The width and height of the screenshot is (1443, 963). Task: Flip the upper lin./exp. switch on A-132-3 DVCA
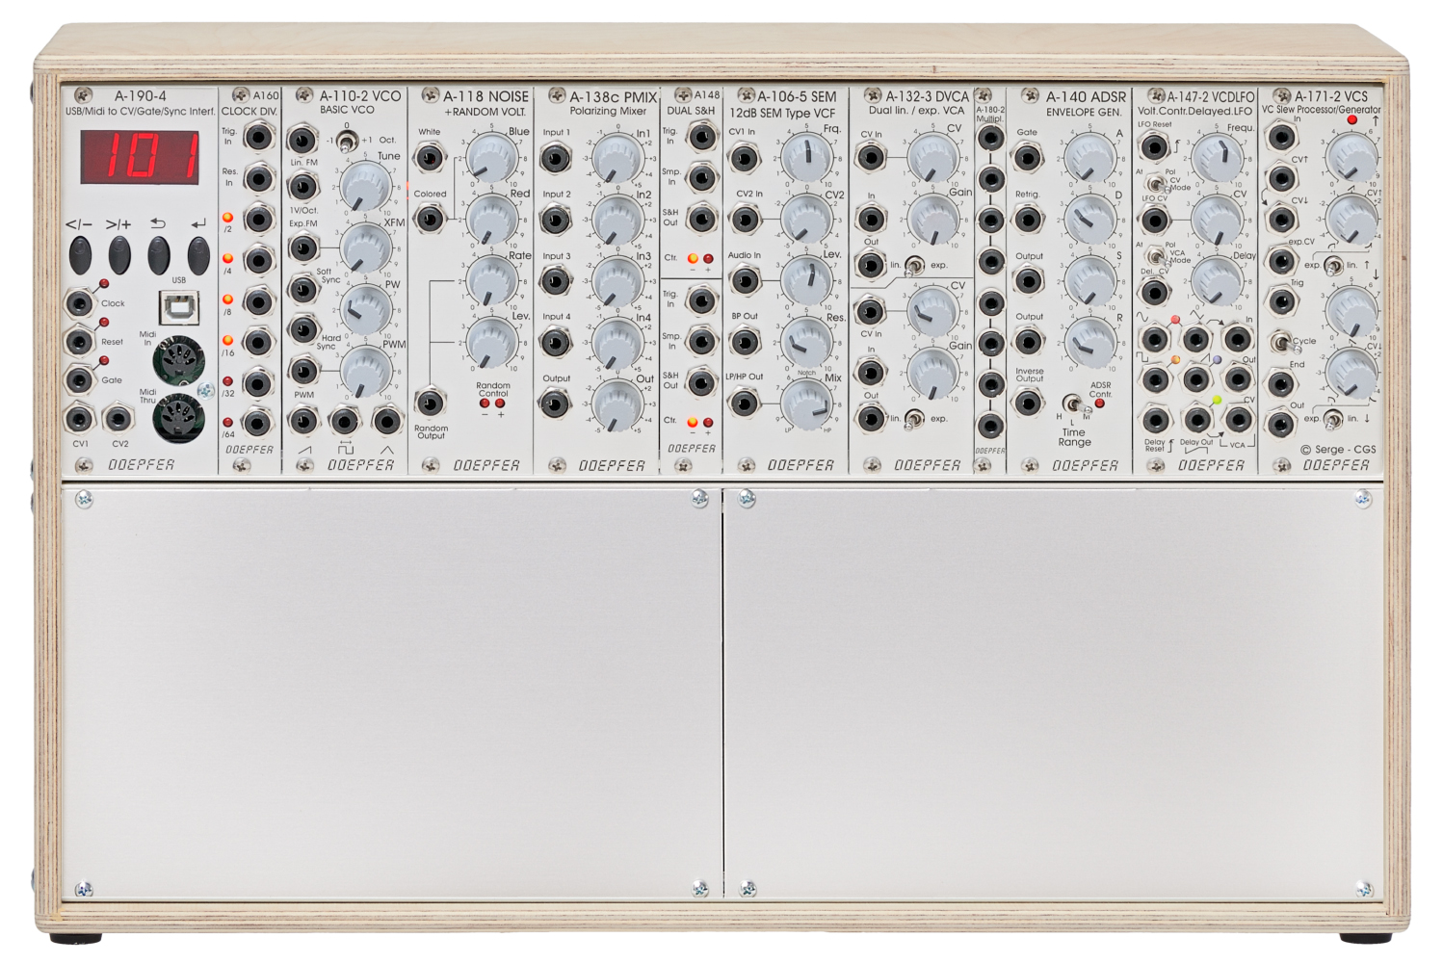pyautogui.click(x=914, y=265)
